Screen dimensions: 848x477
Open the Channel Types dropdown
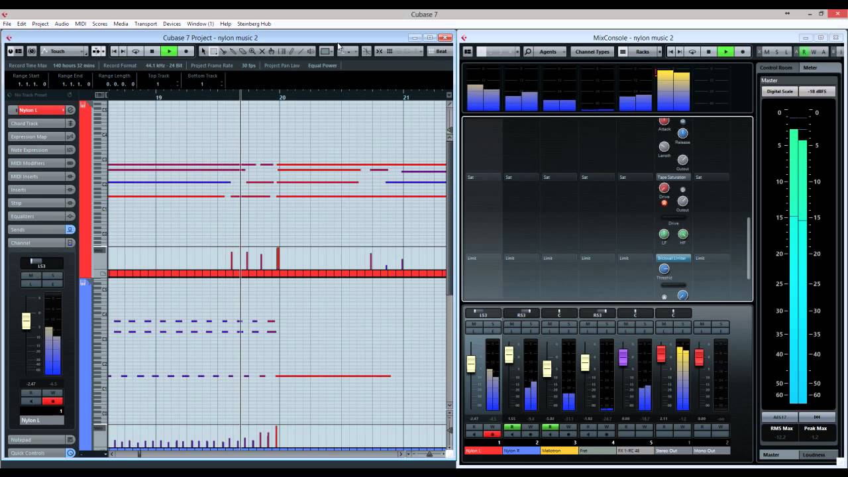pos(592,51)
